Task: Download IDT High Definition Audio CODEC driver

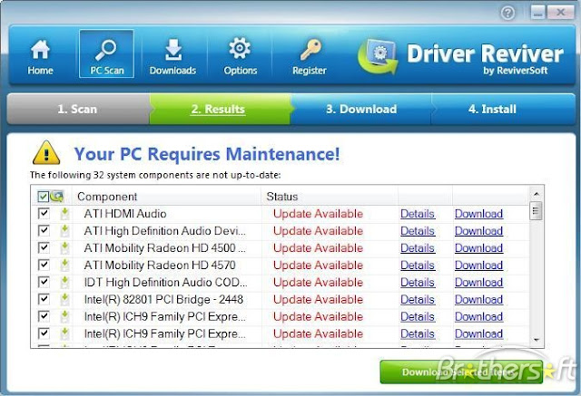Action: 478,282
